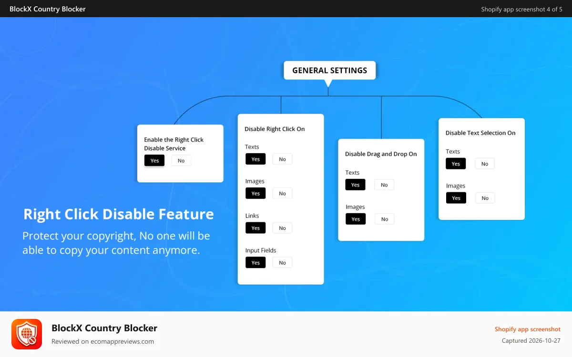Screen dimensions: 572x357
Task: Pick Yes for Images under Disable Text Selection On
Action: 456,198
